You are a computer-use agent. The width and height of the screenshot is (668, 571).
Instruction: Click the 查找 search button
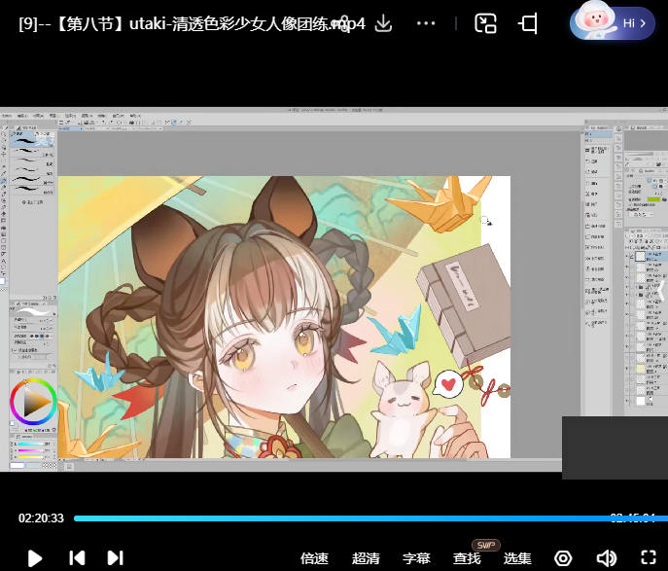point(467,558)
